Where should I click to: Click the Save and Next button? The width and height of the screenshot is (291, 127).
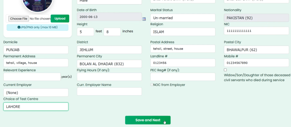pos(148,120)
